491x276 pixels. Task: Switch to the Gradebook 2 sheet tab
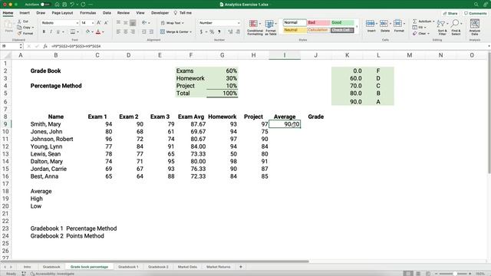[158, 267]
